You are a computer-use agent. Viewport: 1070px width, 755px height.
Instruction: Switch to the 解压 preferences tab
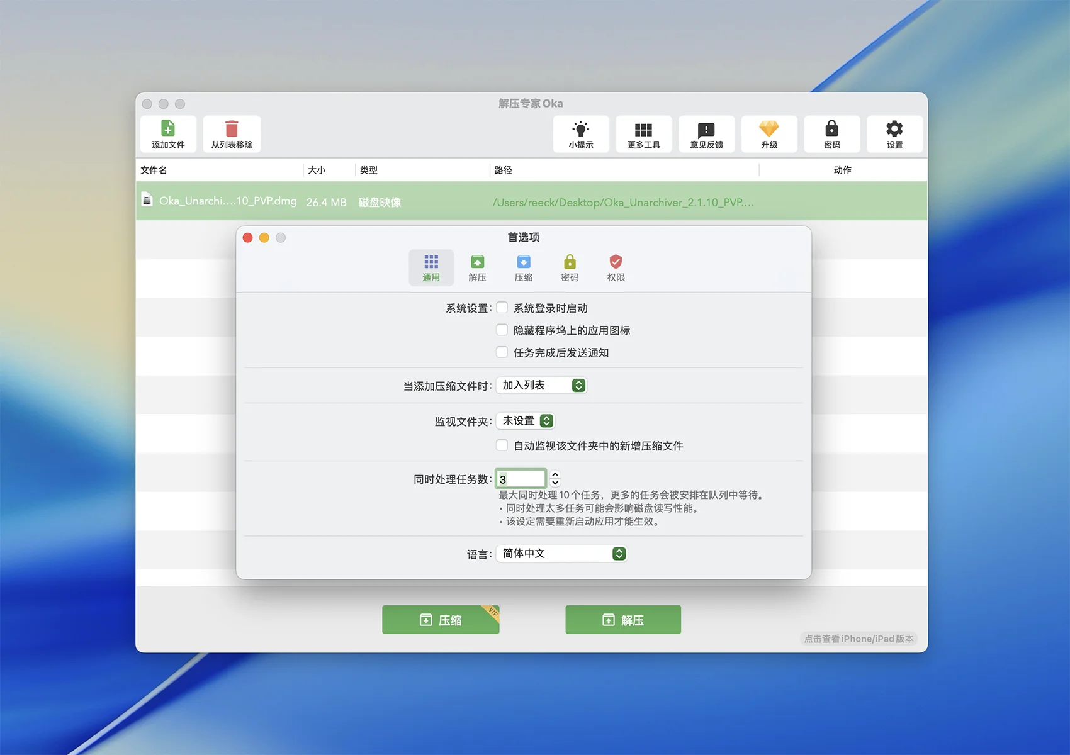(477, 268)
